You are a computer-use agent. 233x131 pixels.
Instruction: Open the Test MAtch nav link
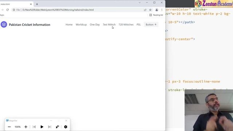point(109,24)
